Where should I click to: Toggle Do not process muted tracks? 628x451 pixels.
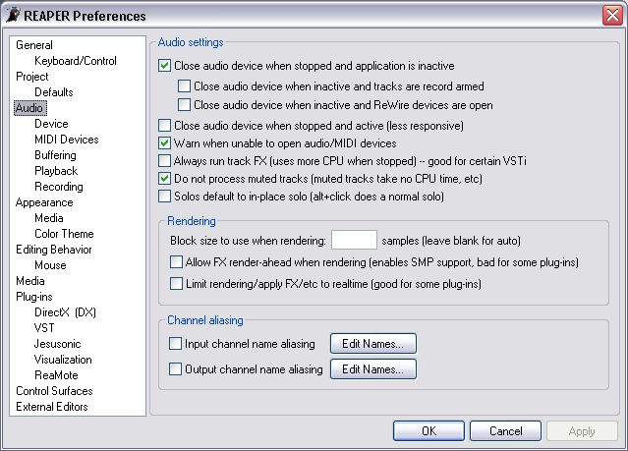pyautogui.click(x=164, y=179)
